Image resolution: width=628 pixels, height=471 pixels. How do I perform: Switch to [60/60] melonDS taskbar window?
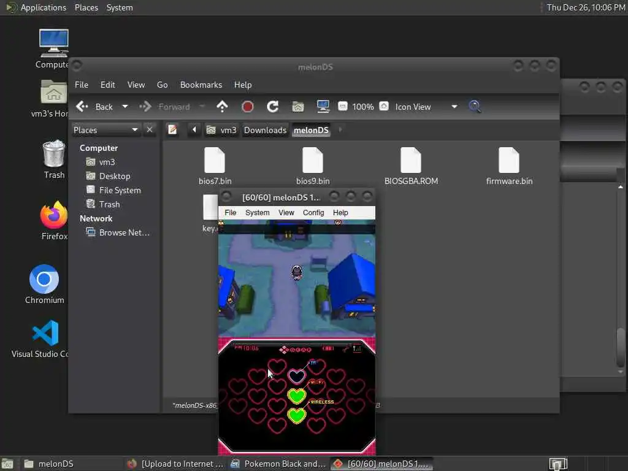[381, 464]
